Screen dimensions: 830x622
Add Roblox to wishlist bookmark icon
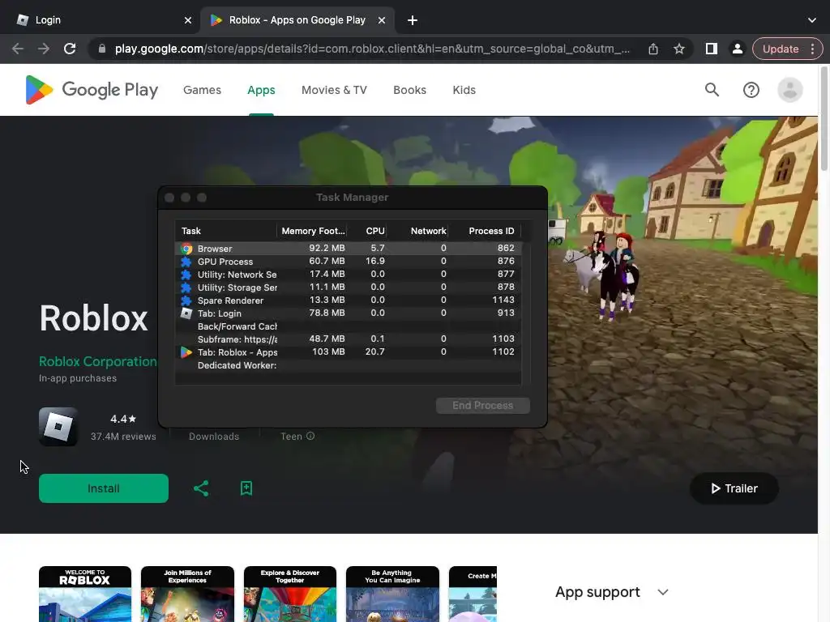point(246,488)
